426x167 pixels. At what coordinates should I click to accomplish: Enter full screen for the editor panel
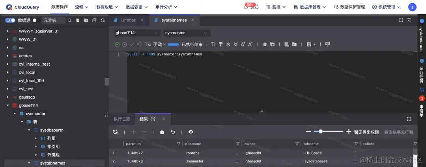pos(401,20)
